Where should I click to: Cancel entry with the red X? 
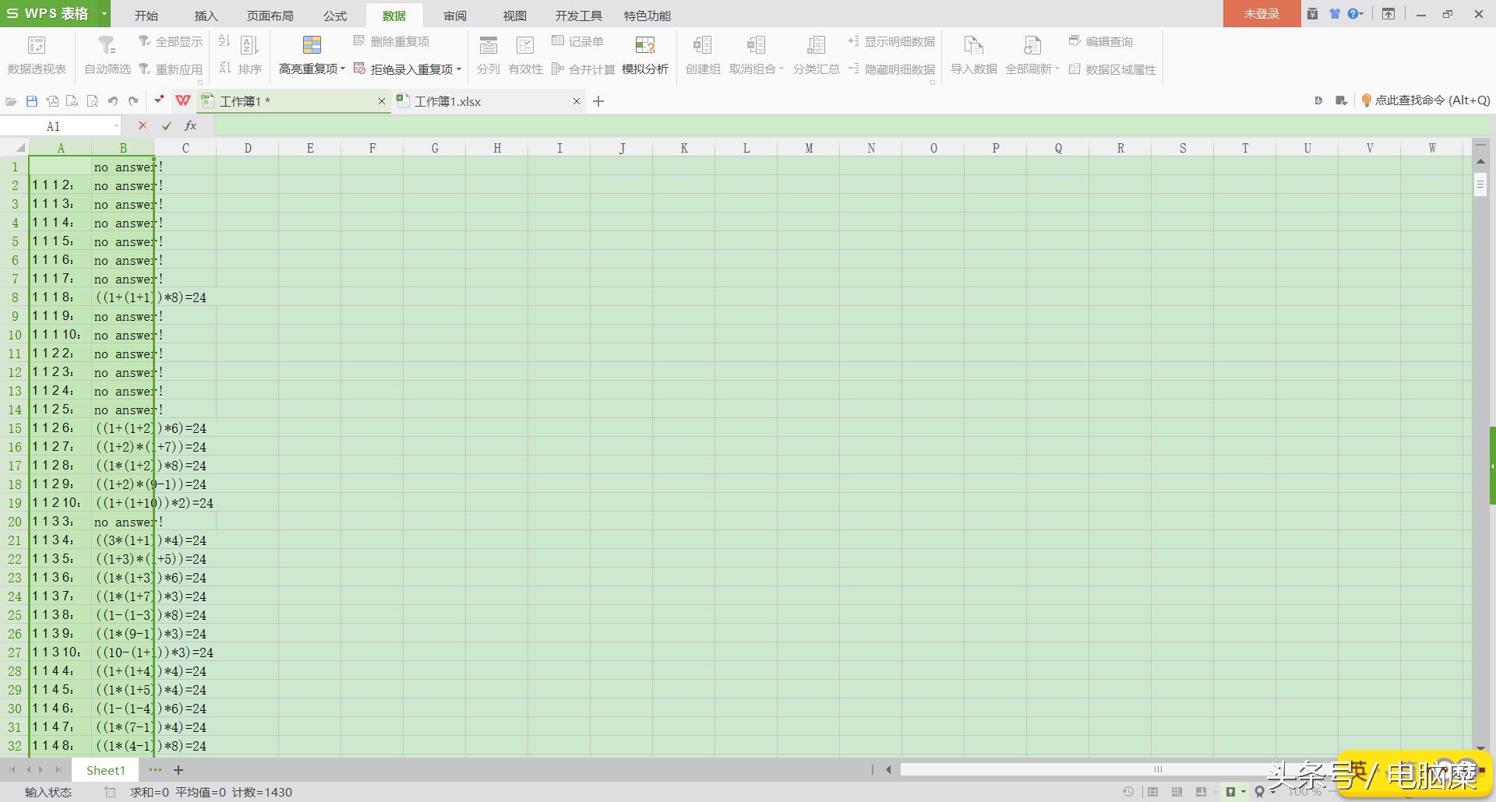coord(142,125)
